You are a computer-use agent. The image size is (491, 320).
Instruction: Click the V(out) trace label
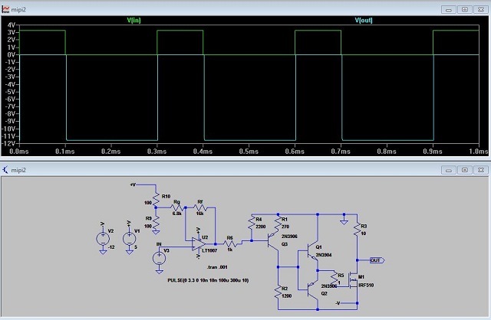363,20
